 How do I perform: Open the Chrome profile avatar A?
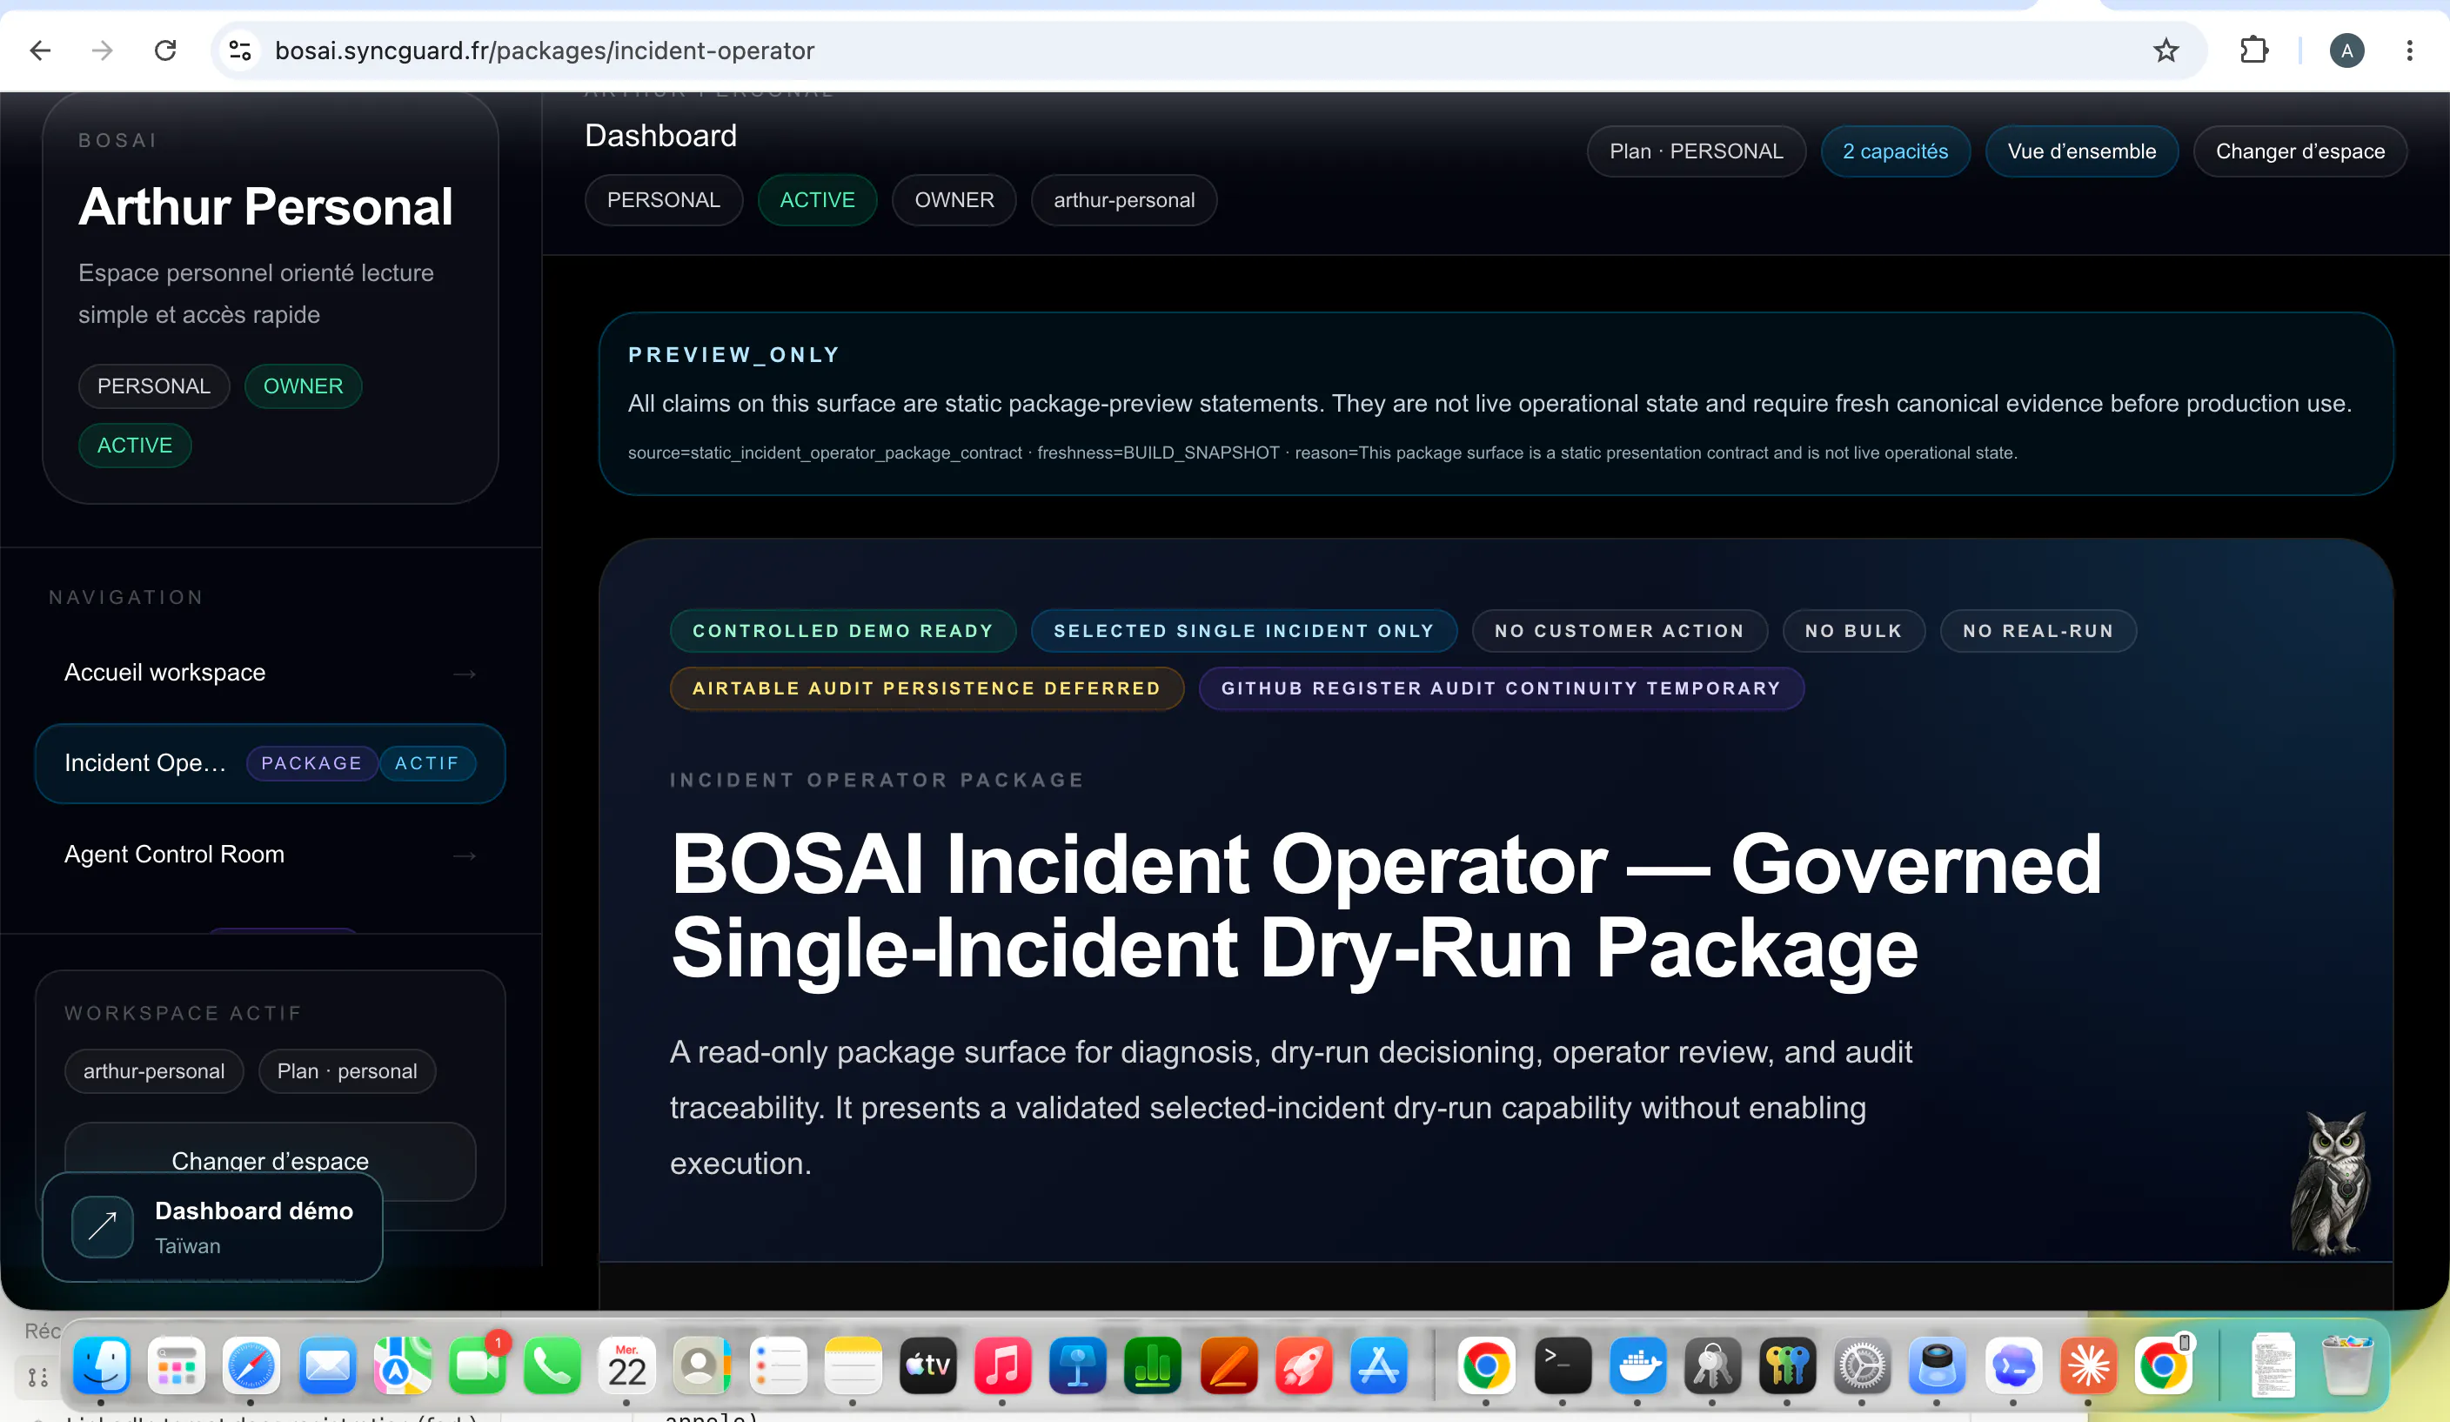pyautogui.click(x=2346, y=50)
